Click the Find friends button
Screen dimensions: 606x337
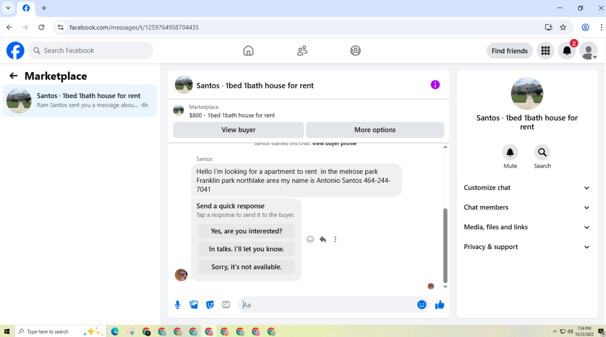click(x=509, y=51)
